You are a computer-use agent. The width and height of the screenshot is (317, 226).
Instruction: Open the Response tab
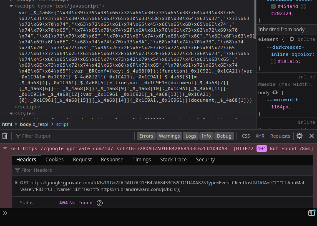[112, 160]
